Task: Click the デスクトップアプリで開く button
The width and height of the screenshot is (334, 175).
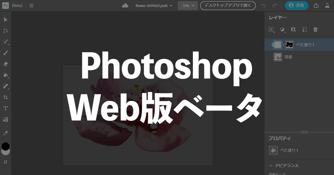Action: (228, 6)
